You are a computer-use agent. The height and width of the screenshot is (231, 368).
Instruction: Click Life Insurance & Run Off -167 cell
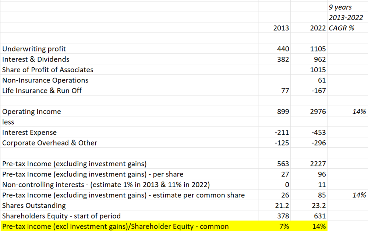pyautogui.click(x=309, y=91)
